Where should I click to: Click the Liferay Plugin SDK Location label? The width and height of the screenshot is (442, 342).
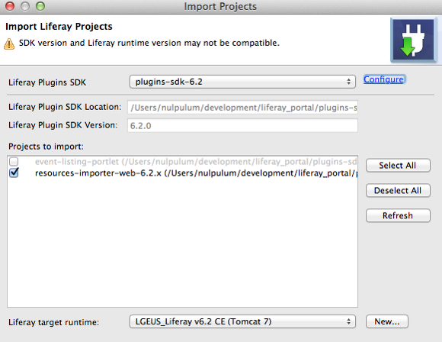(65, 107)
